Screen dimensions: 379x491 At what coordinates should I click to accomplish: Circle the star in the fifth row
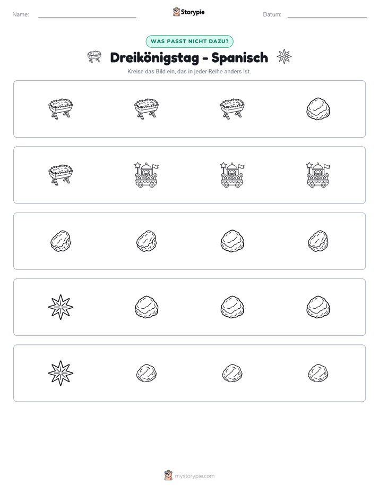tap(61, 373)
